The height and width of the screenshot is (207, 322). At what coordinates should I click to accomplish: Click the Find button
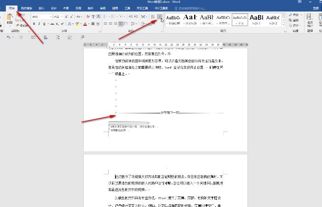pyautogui.click(x=294, y=15)
